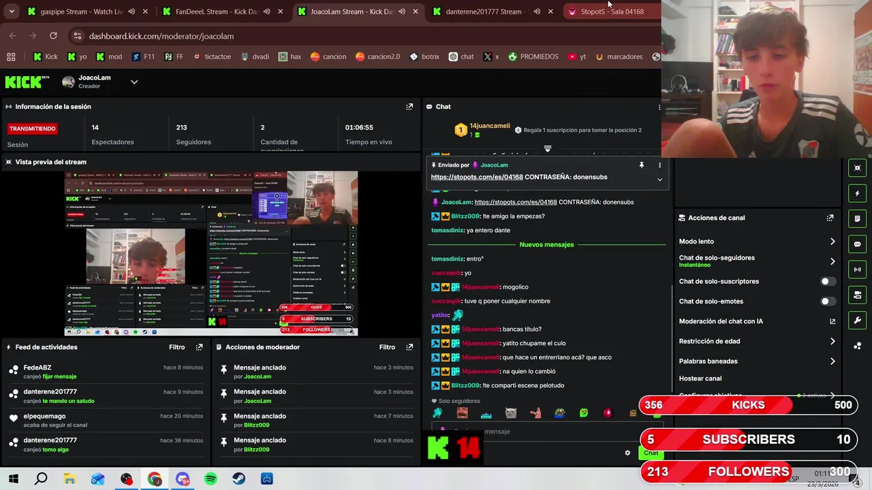872x490 pixels.
Task: Open the Kick logo home link
Action: (x=27, y=82)
